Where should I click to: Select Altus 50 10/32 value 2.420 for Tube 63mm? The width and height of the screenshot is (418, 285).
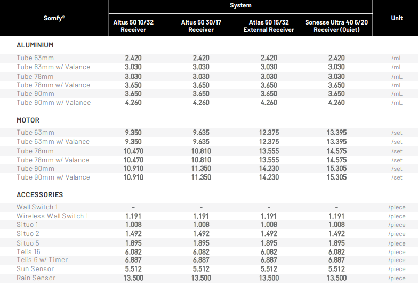coord(133,58)
